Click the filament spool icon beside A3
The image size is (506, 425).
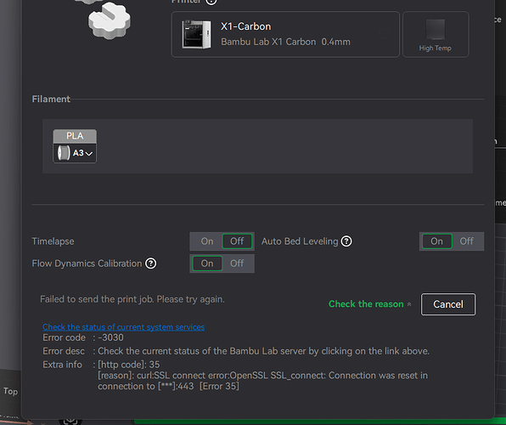click(x=63, y=153)
